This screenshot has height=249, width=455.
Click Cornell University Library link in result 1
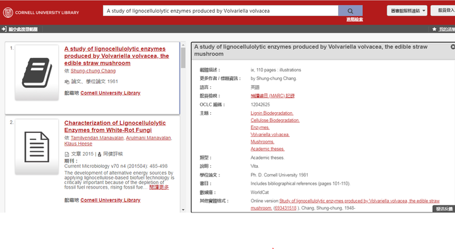click(110, 93)
